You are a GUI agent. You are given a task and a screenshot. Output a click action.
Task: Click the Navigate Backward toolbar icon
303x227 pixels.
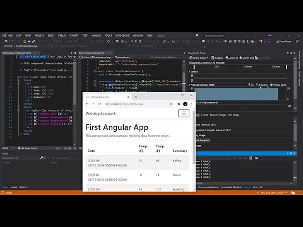[6, 41]
